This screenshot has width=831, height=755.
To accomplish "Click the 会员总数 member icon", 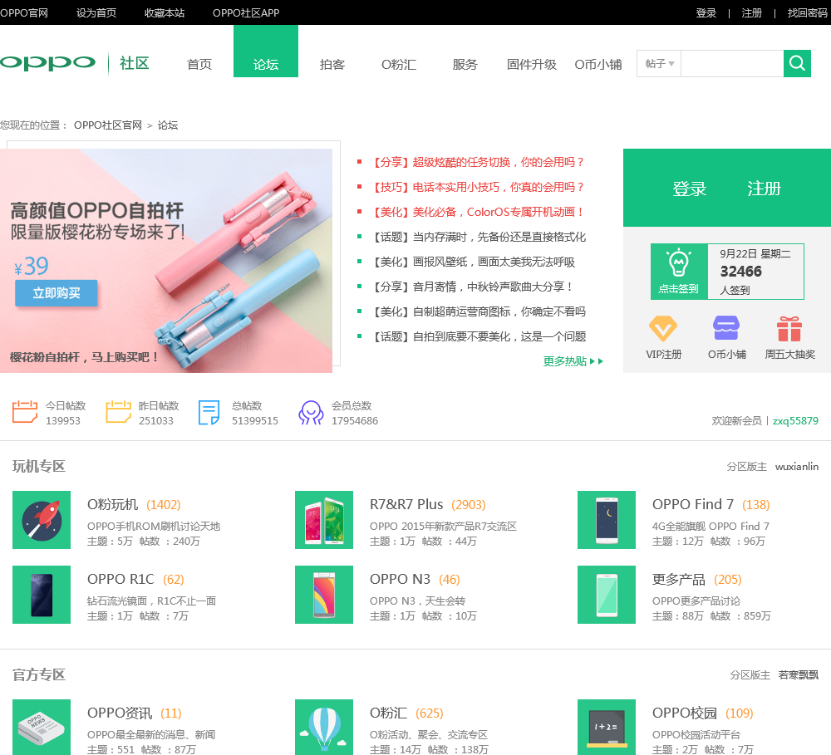I will pos(311,413).
